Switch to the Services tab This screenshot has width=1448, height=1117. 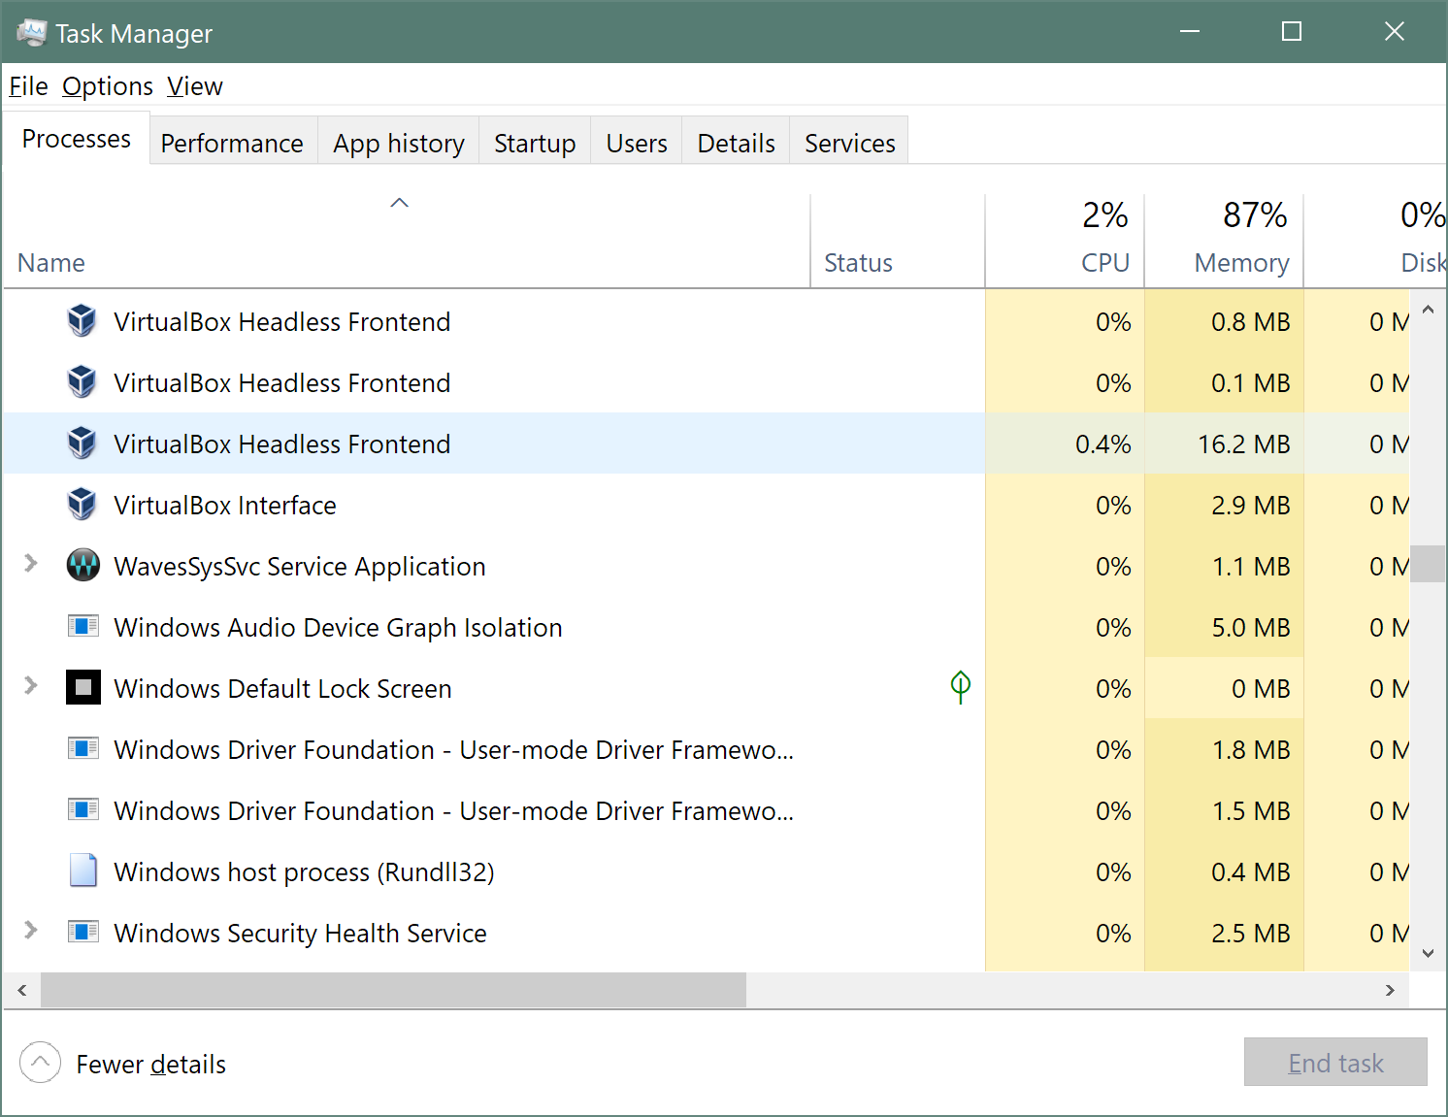tap(849, 143)
